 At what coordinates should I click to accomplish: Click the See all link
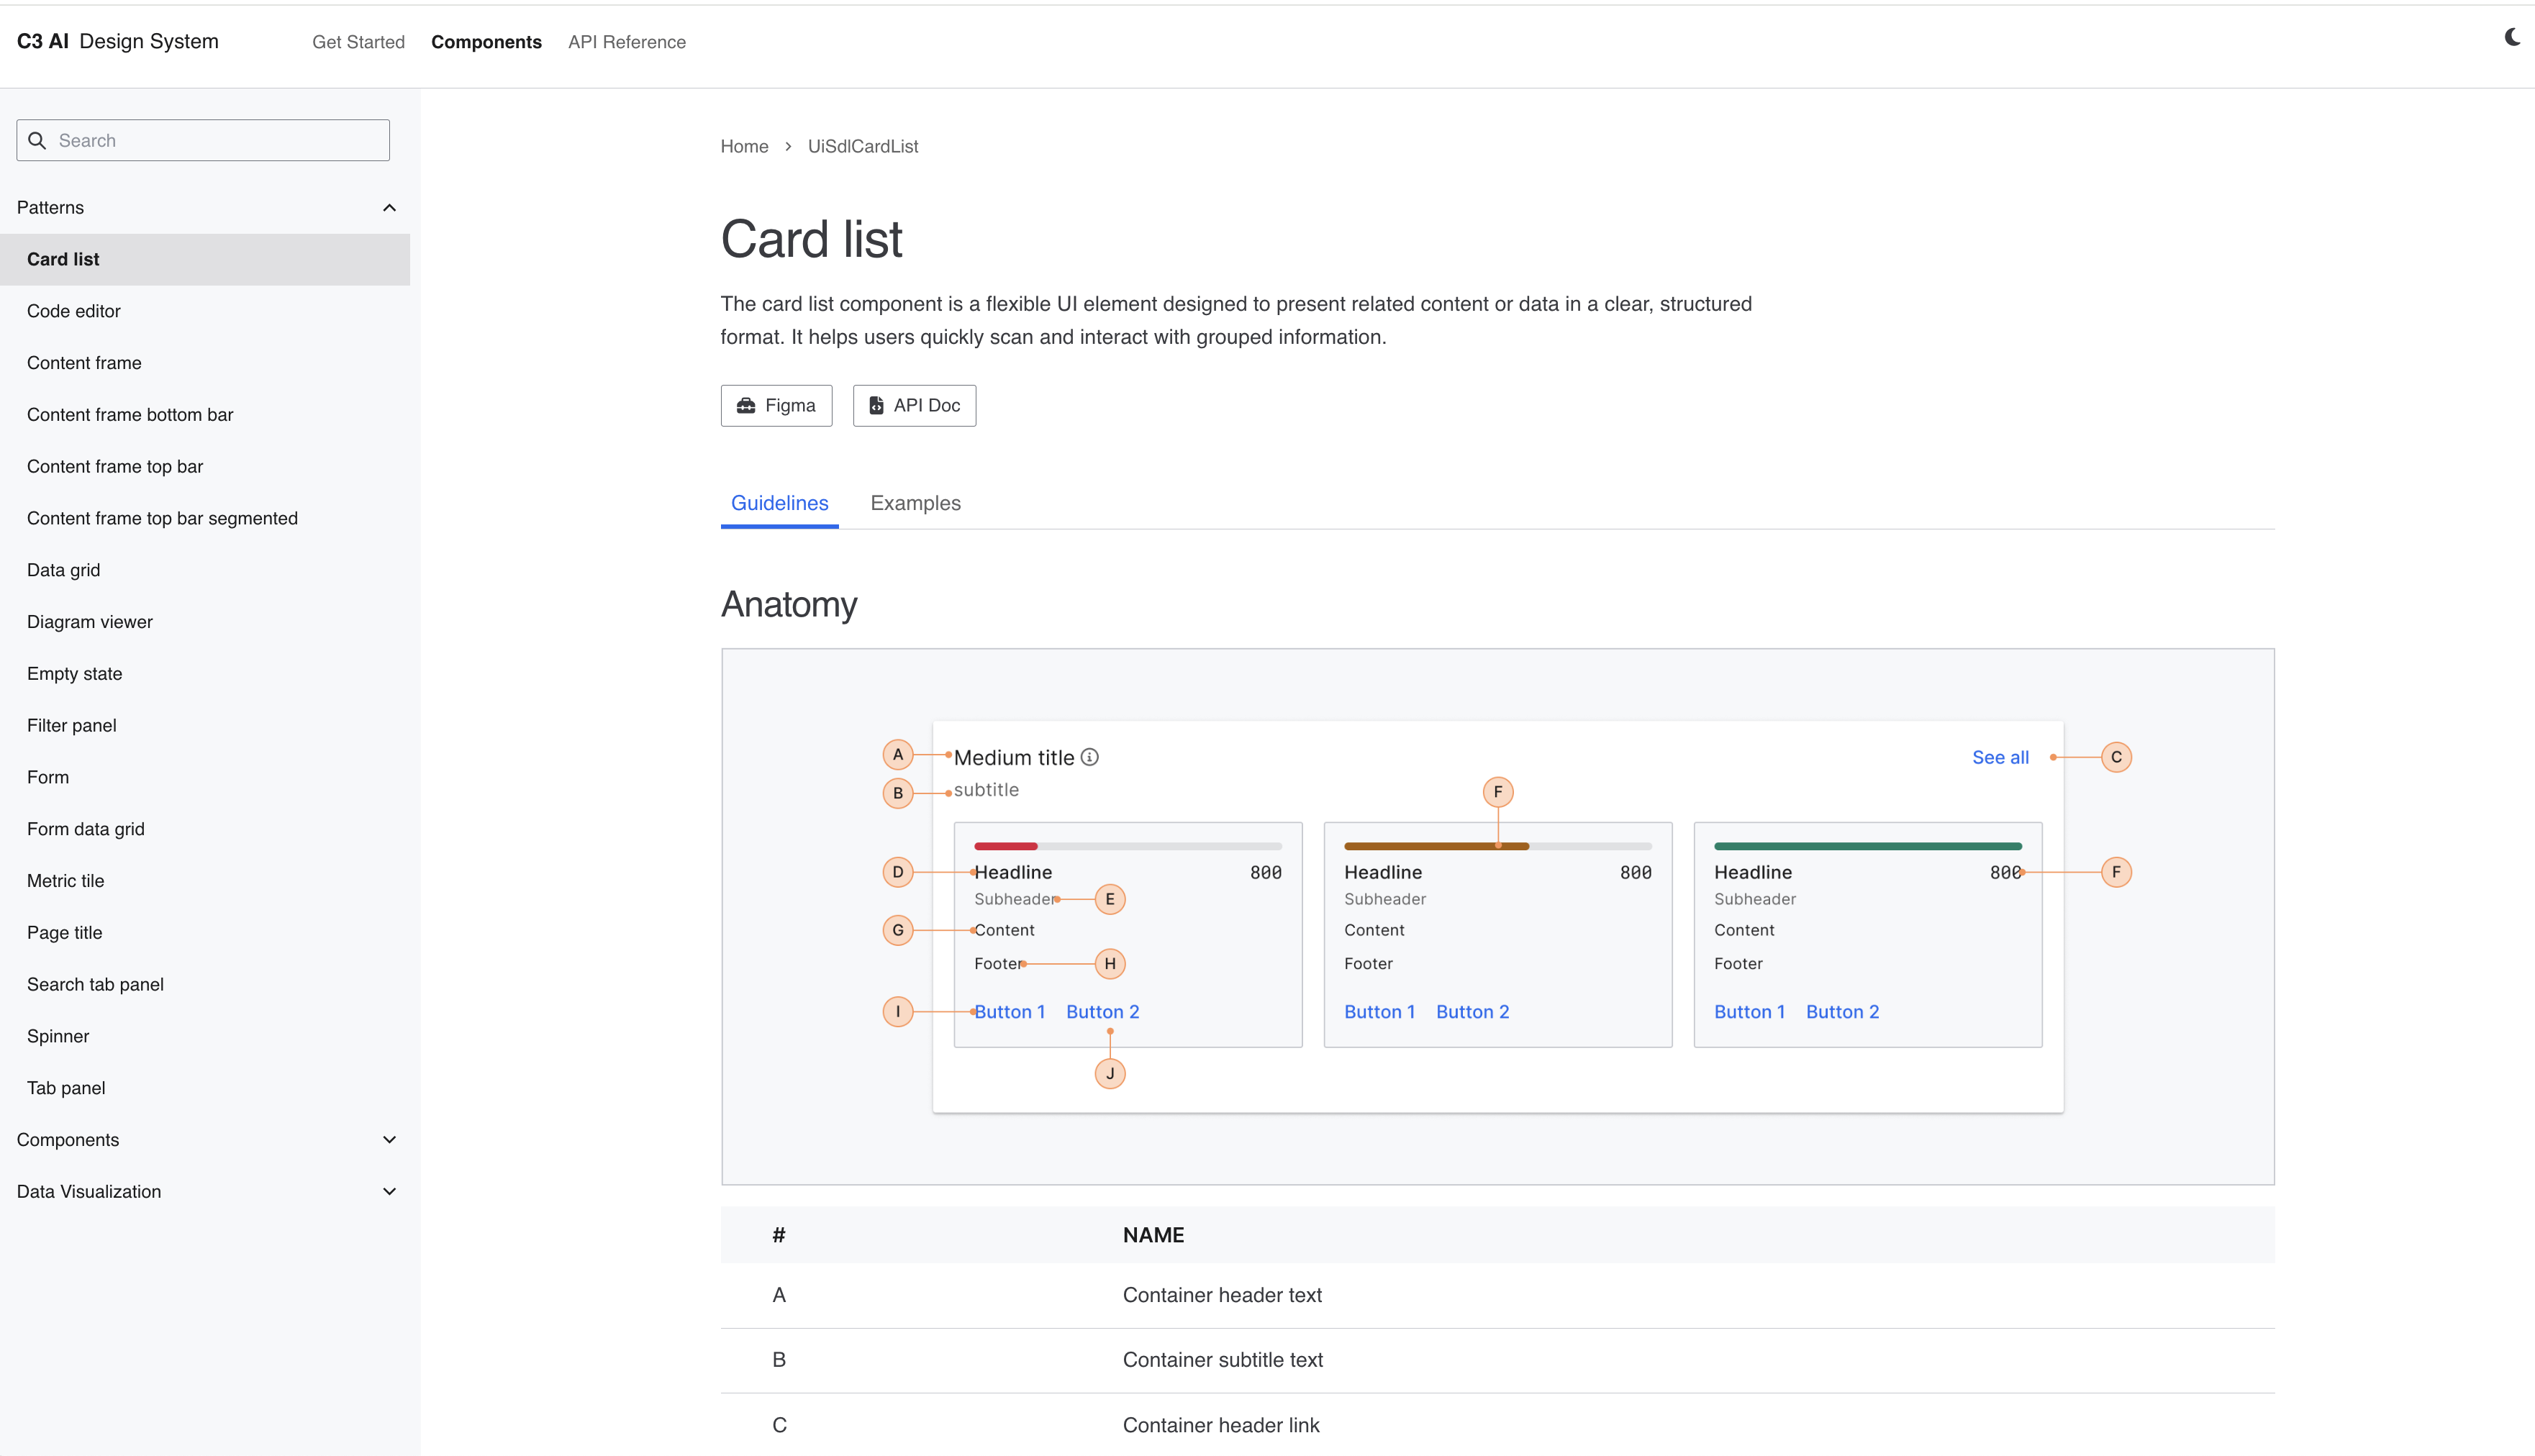point(2000,758)
